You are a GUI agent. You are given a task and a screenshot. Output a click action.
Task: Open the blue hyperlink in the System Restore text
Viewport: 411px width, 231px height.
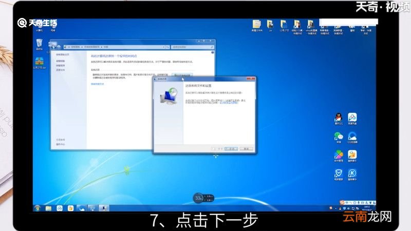coord(229,103)
